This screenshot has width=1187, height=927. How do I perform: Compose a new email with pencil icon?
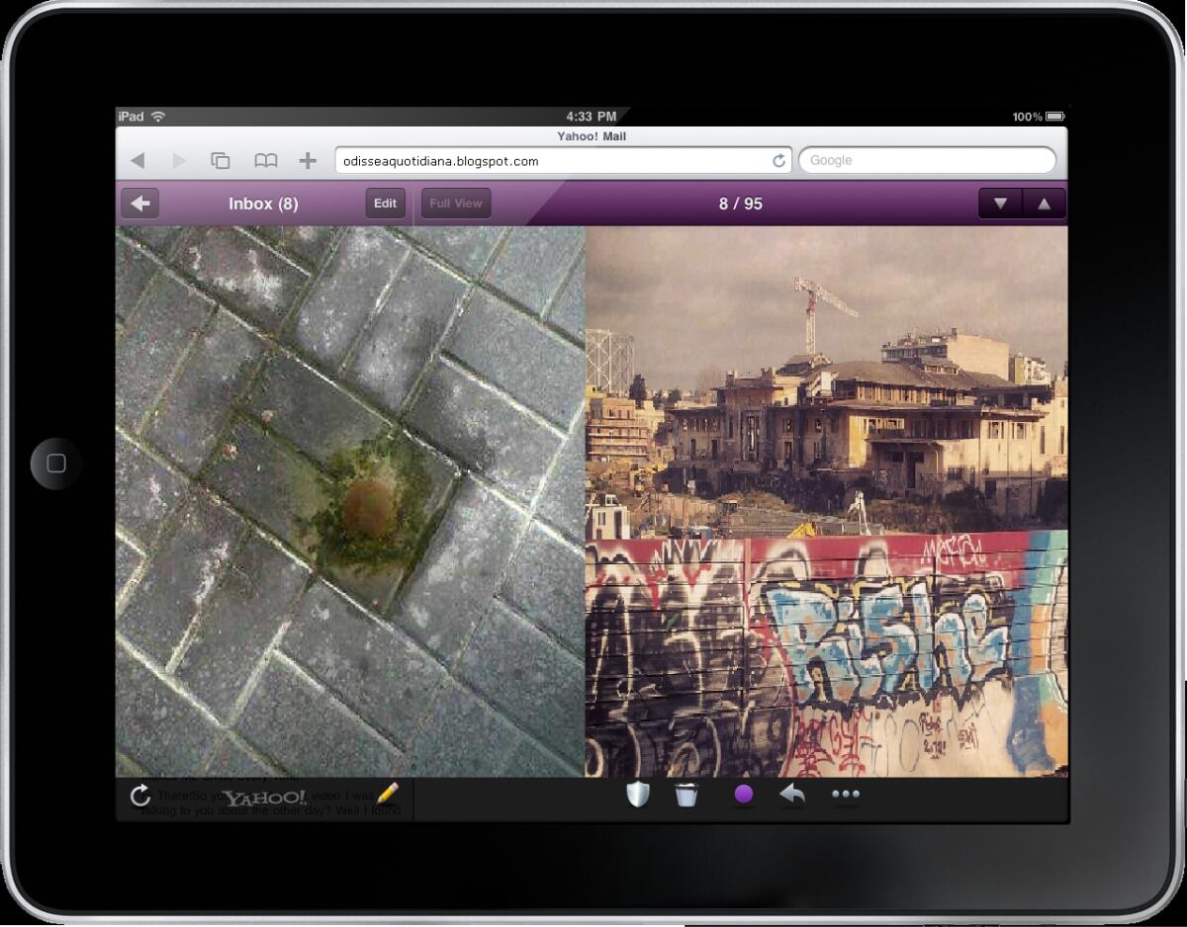387,794
